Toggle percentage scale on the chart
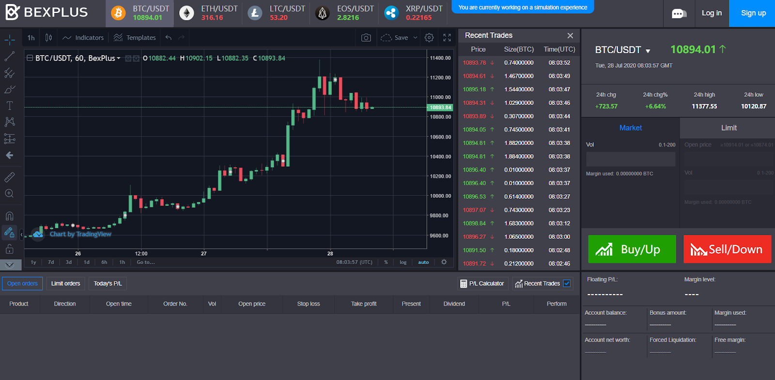 [x=386, y=263]
